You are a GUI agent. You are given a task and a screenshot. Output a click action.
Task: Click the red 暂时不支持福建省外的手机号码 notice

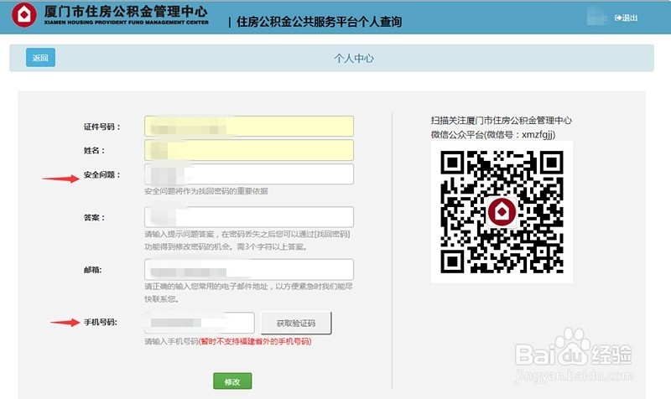pyautogui.click(x=255, y=341)
